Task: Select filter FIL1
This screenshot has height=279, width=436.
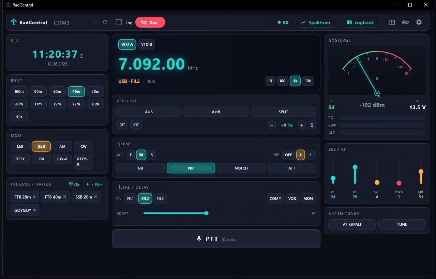Action: 130,199
